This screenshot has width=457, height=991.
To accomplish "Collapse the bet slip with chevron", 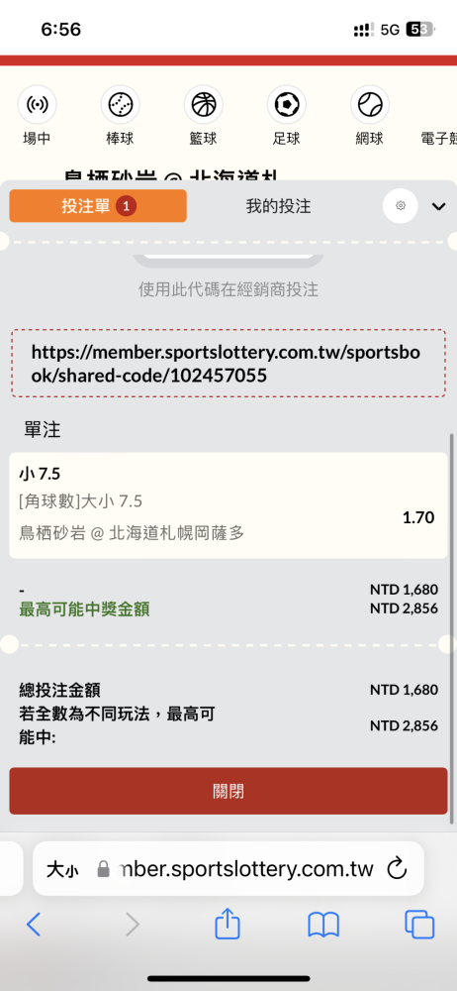I will click(x=438, y=207).
